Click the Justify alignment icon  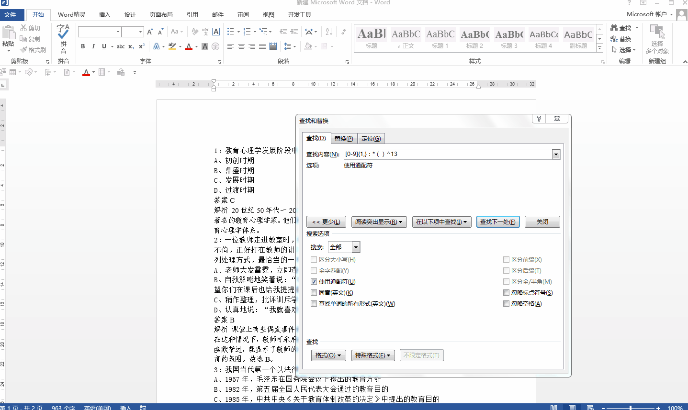point(262,46)
